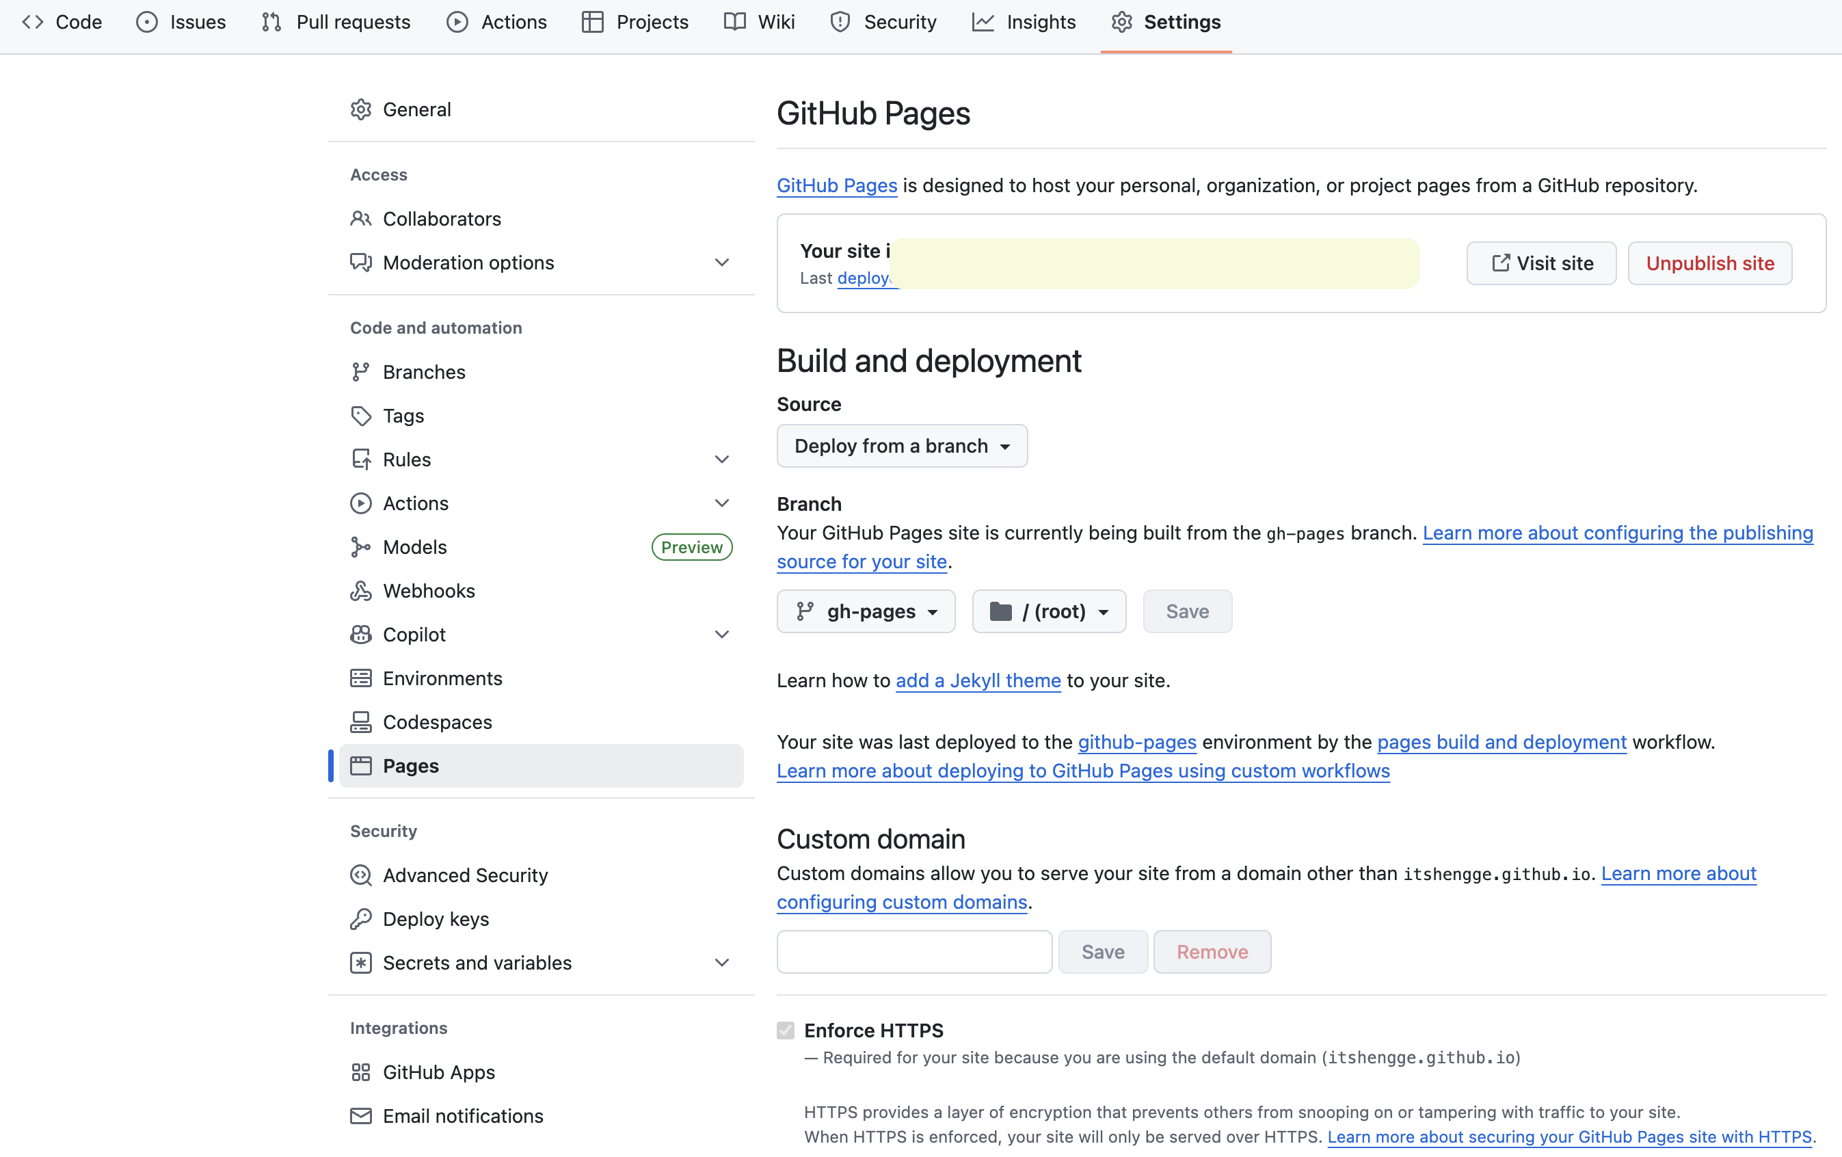
Task: Open the gh-pages branch selector
Action: tap(866, 611)
